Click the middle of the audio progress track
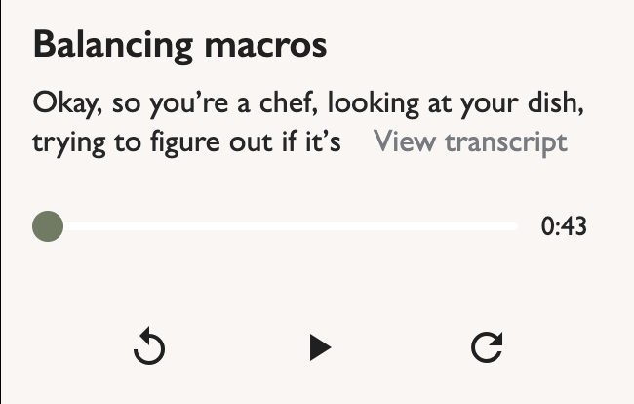The width and height of the screenshot is (634, 404). coord(283,226)
